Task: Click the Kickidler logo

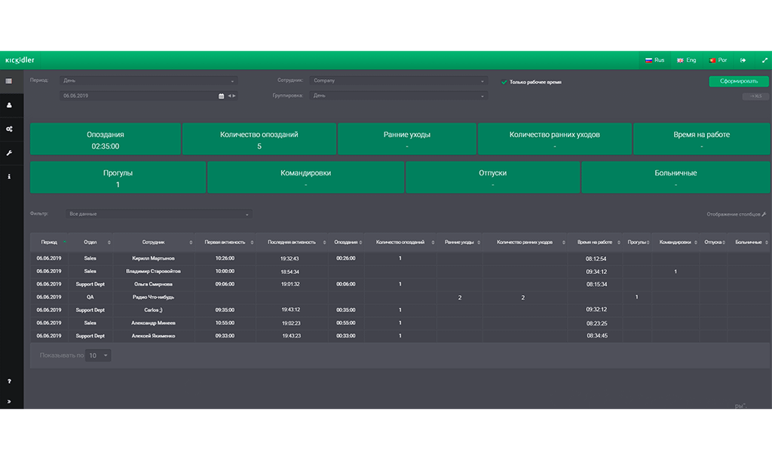Action: coord(20,60)
